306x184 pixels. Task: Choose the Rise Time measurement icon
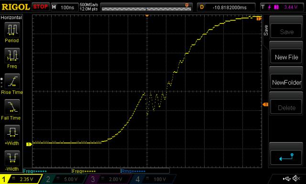[x=12, y=81]
